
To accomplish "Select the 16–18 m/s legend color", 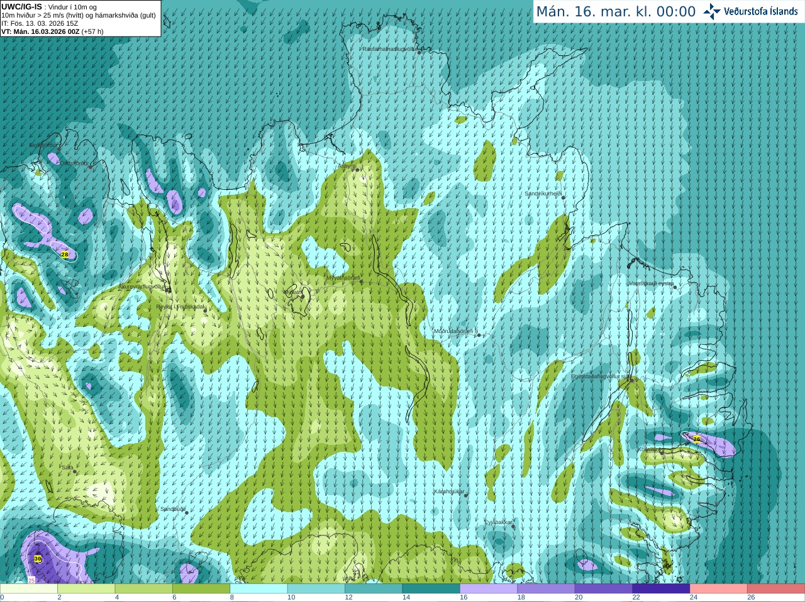I will click(489, 589).
